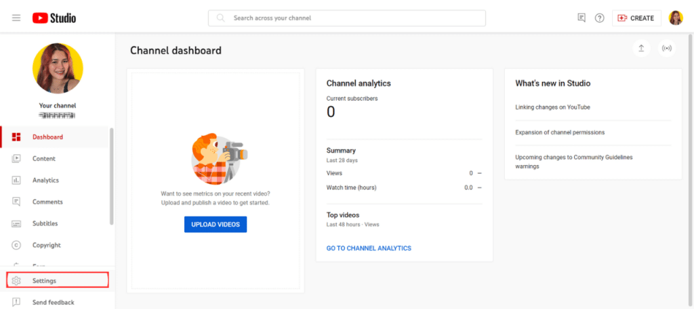Click the CREATE button
694x309 pixels.
[636, 18]
